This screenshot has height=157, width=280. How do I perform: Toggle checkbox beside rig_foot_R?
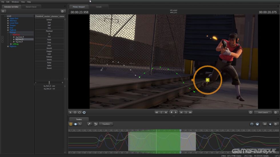pos(3,39)
